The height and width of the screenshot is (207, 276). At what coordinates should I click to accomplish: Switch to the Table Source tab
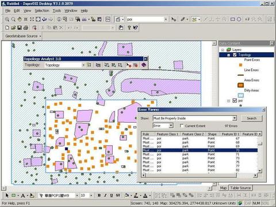(240, 188)
